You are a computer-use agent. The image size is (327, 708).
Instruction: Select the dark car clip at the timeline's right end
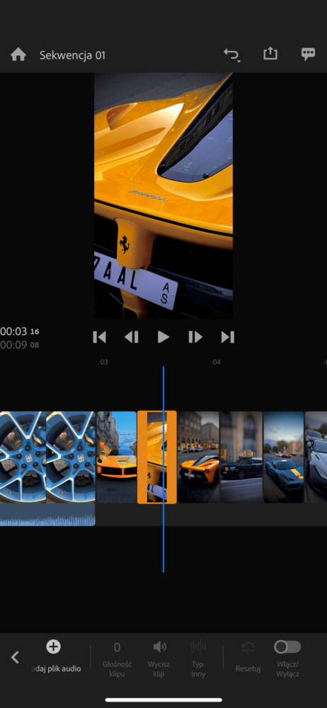pos(316,457)
